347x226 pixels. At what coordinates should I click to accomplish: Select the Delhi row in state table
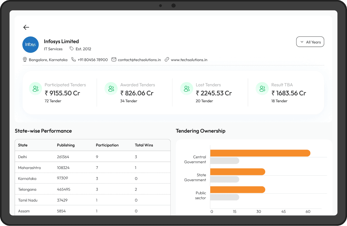(92, 157)
